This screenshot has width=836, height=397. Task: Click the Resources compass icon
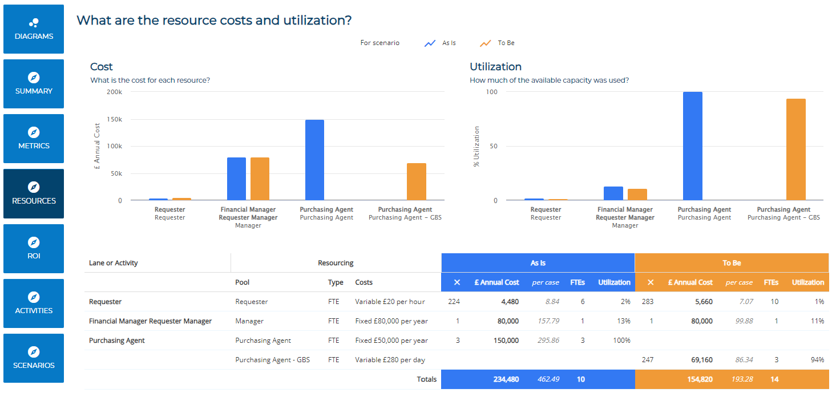(34, 187)
